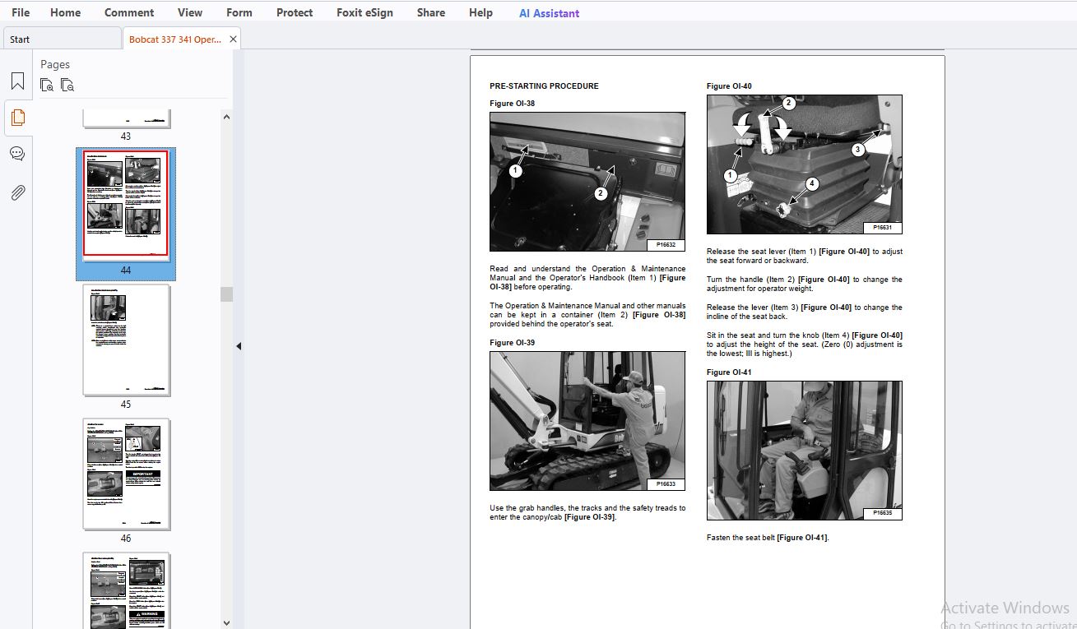Select page 46 thumbnail
This screenshot has width=1077, height=629.
coord(127,474)
